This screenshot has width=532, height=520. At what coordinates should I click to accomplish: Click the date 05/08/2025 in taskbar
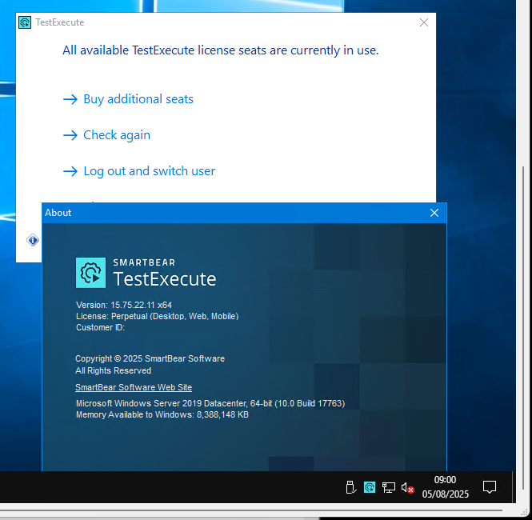point(445,494)
